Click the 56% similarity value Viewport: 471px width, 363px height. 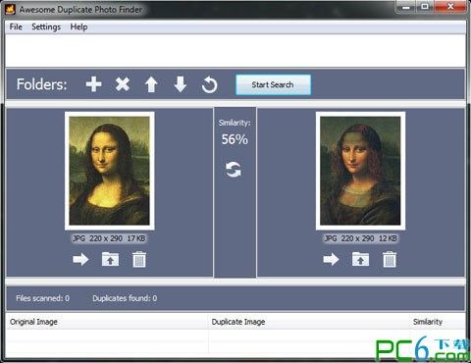[x=235, y=139]
